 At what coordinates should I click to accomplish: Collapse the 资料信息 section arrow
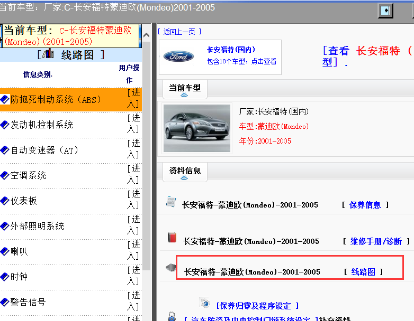(184, 178)
